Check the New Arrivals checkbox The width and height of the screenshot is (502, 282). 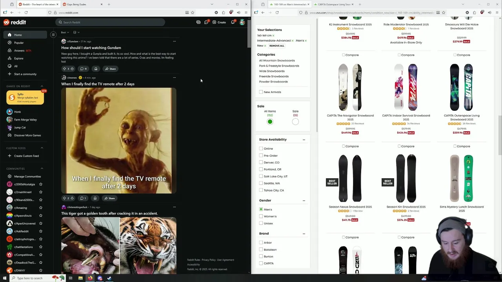tap(261, 92)
